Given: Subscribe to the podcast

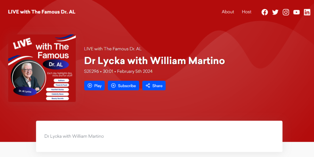Looking at the screenshot, I should (x=123, y=86).
